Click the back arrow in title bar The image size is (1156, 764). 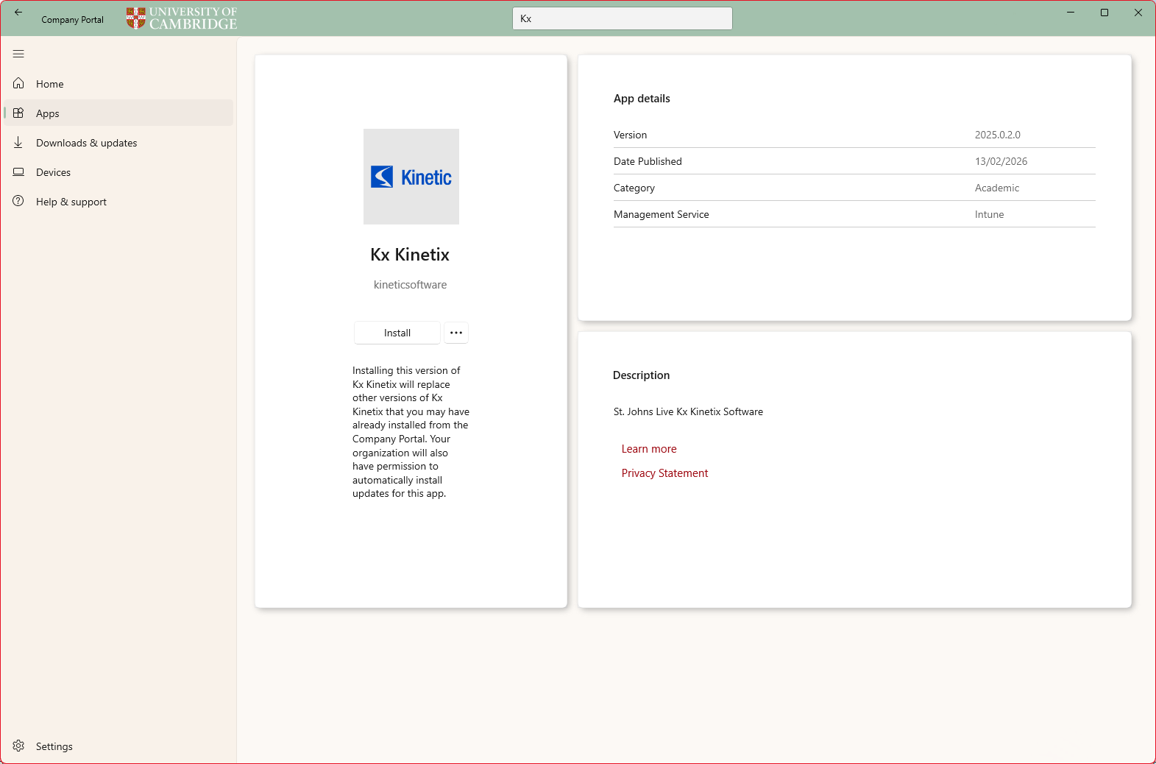tap(18, 13)
